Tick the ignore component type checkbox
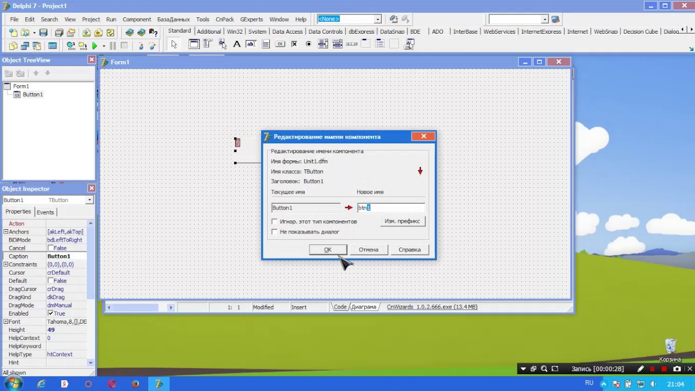 click(275, 222)
